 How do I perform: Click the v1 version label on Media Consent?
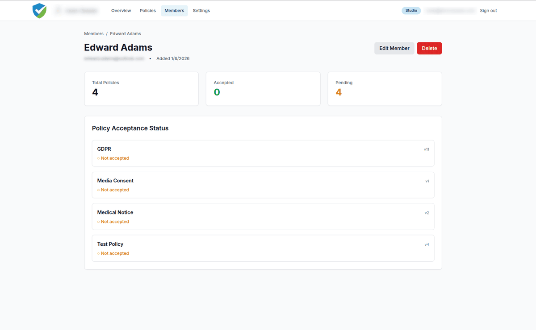[427, 181]
